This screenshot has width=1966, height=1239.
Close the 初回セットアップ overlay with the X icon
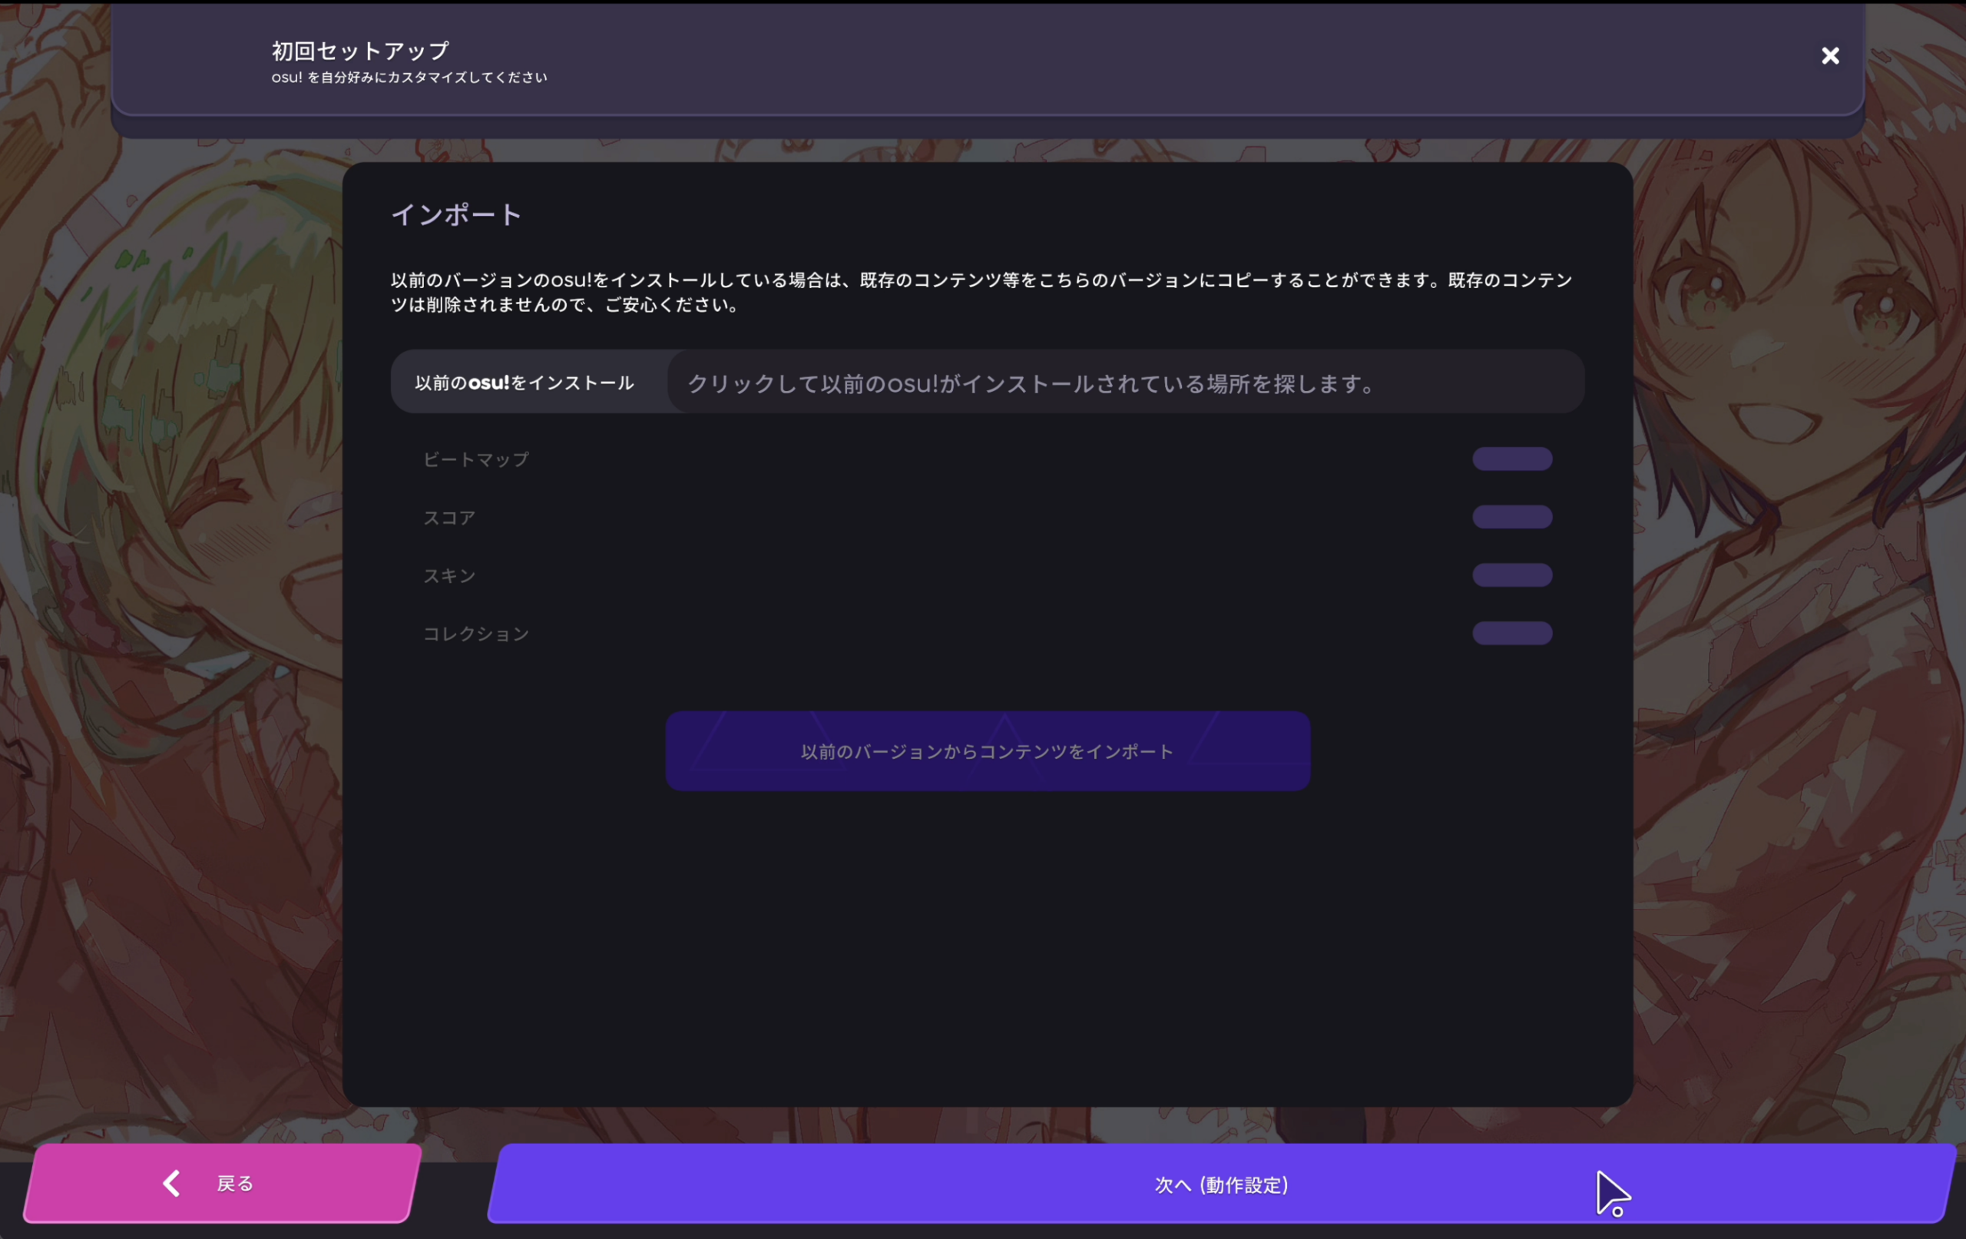(1829, 55)
